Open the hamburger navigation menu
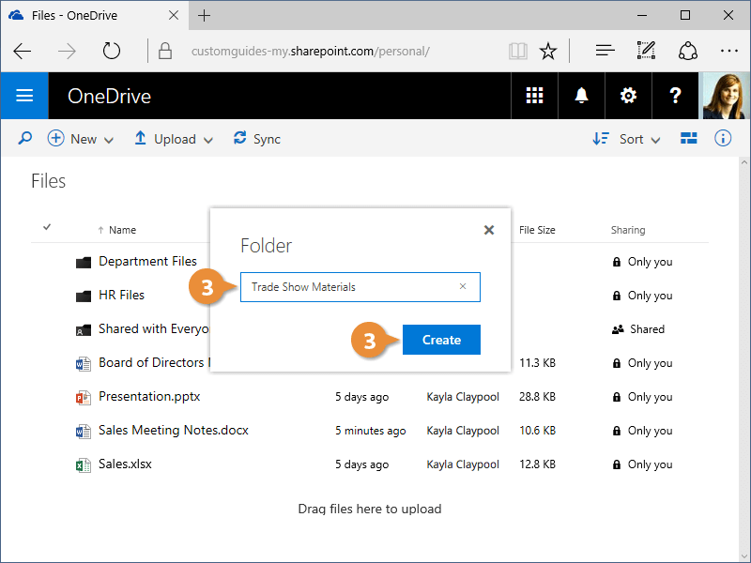 [x=24, y=96]
